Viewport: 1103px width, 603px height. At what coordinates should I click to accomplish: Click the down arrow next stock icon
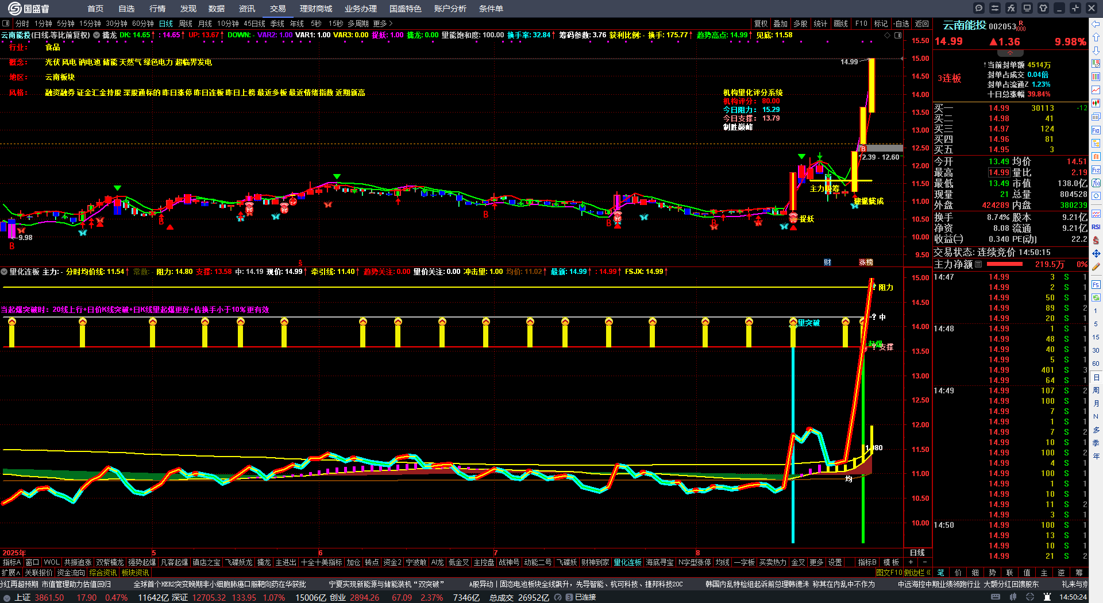tap(1096, 51)
